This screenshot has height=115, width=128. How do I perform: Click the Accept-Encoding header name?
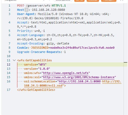click(x=30, y=43)
